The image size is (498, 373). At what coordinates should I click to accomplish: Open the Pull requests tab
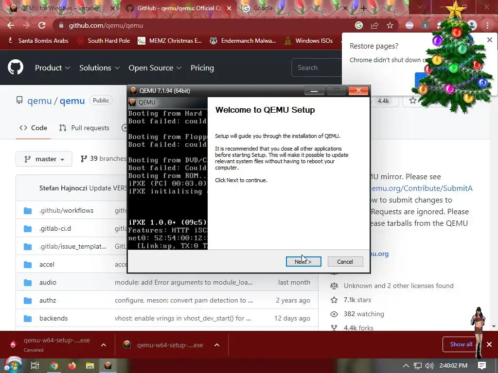(84, 128)
